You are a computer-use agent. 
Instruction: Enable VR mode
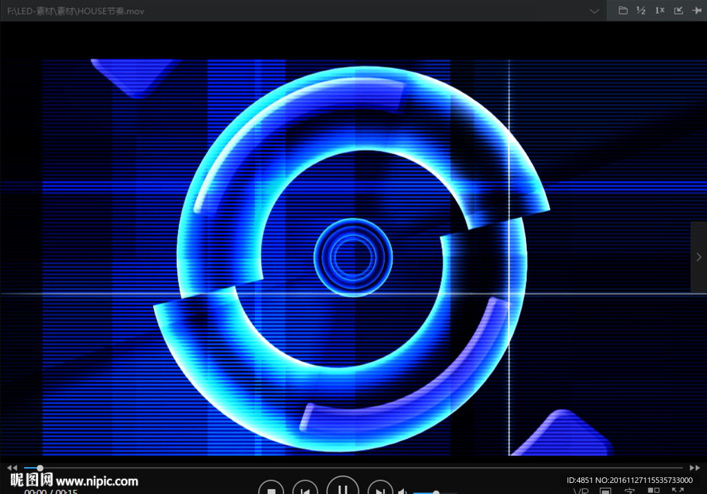click(581, 491)
